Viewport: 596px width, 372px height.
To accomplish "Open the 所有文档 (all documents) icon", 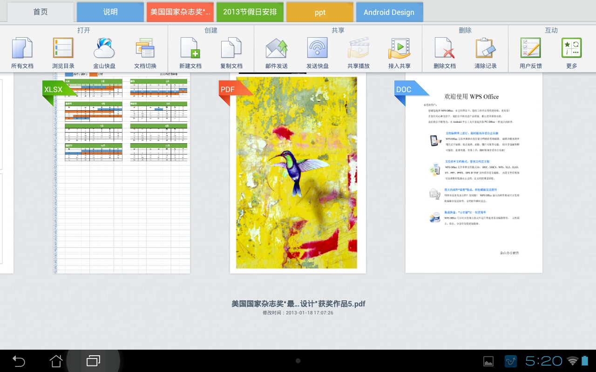I will 22,48.
